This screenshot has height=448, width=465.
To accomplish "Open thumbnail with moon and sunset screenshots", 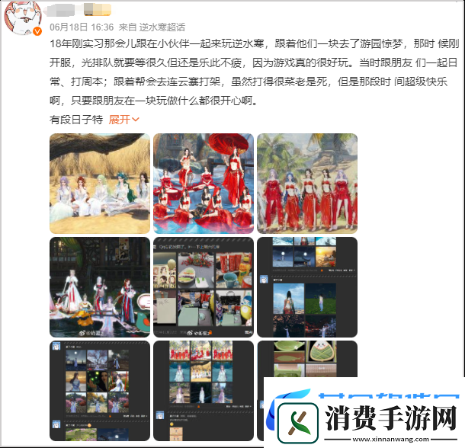I will pos(307,287).
